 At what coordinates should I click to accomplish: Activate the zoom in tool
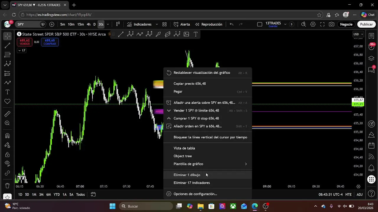7,123
